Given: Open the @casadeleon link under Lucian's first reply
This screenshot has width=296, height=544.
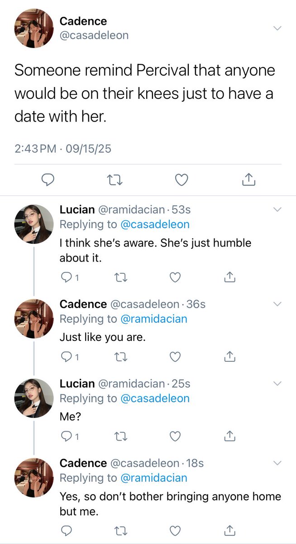Looking at the screenshot, I should [155, 224].
